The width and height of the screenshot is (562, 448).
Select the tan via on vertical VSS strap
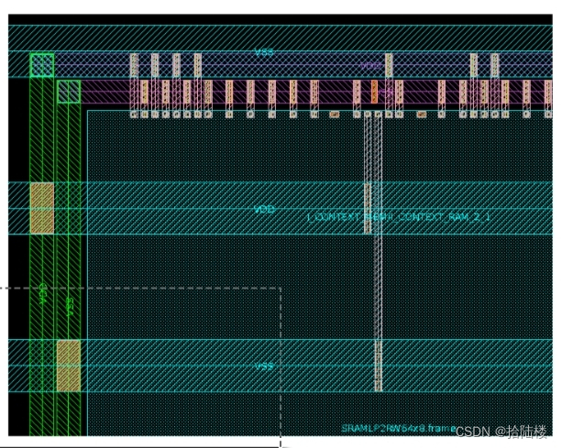[69, 366]
